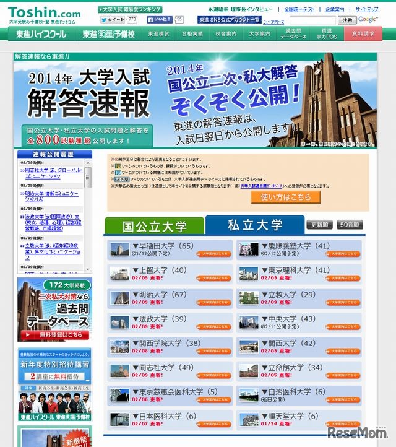396x447 pixels.
Task: Open Tokyo University of Science thumbnail
Action: point(249,274)
